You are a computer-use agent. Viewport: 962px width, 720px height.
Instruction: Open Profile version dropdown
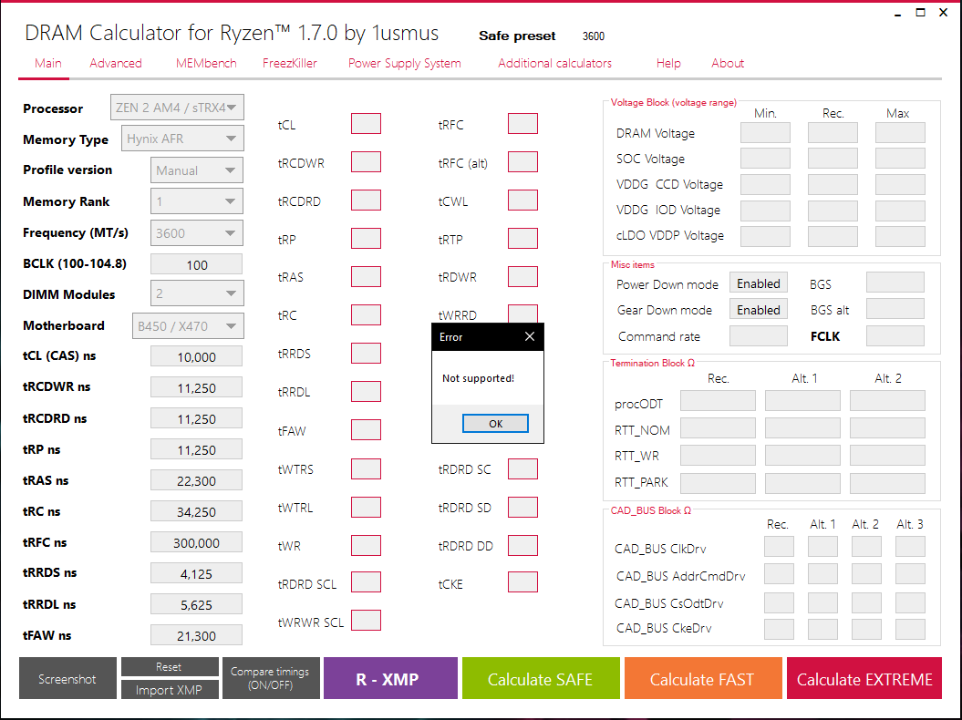point(196,170)
